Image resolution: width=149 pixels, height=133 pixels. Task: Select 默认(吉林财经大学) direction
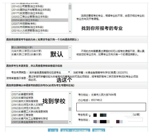pyautogui.click(x=40, y=47)
